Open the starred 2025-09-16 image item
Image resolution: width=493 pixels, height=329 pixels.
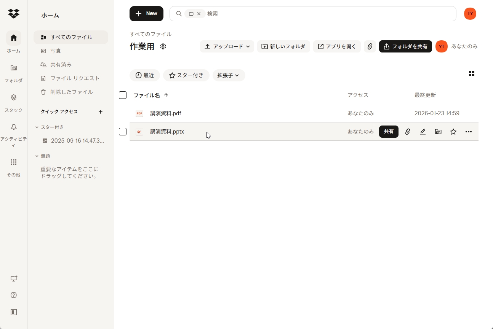point(73,141)
